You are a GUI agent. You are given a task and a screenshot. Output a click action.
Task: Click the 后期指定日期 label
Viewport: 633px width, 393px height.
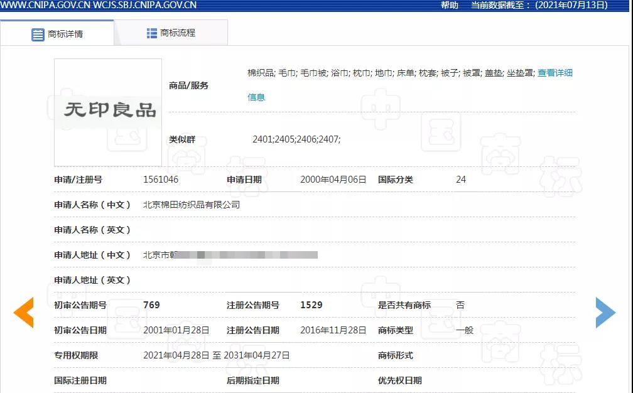tap(252, 380)
